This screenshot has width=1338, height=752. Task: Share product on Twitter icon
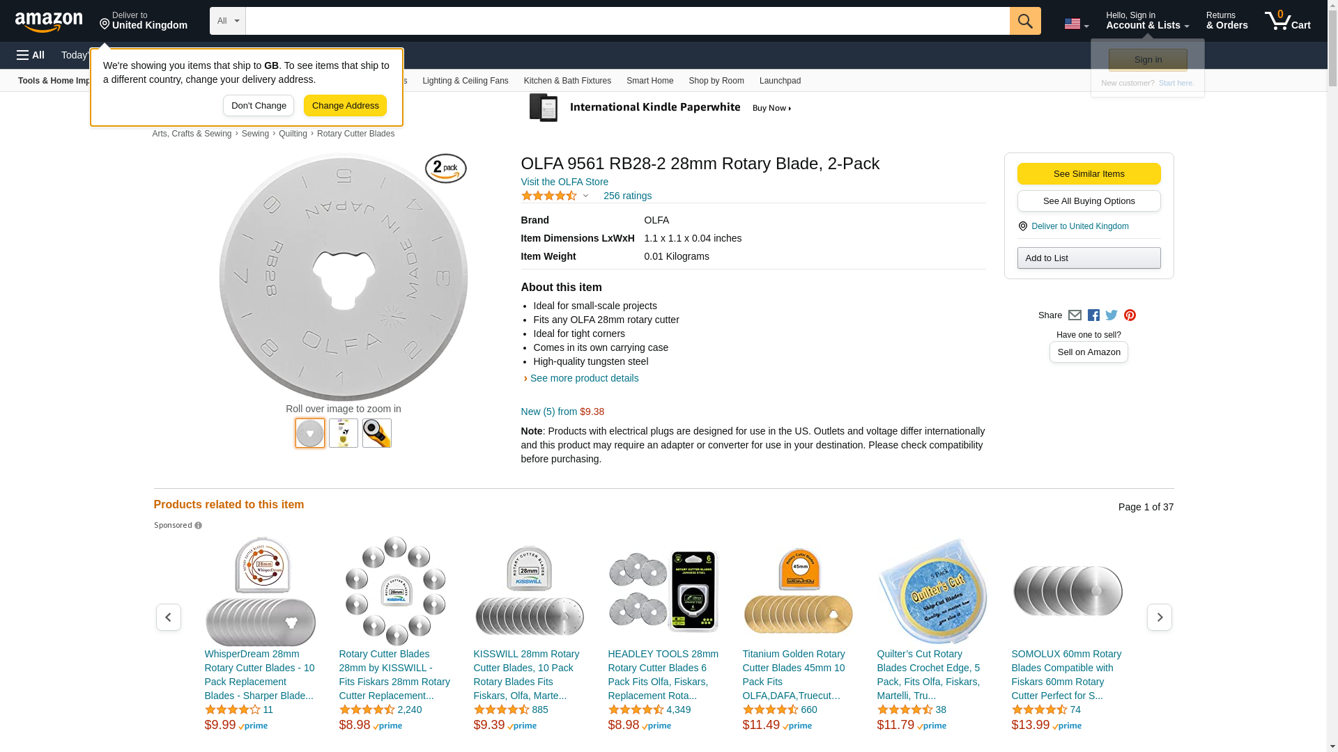(1112, 315)
